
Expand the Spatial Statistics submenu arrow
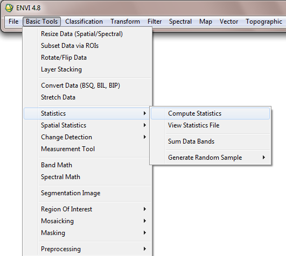(x=145, y=125)
